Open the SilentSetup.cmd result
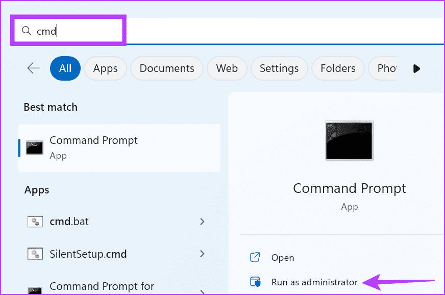Screen dimensions: 445x295 pos(119,254)
